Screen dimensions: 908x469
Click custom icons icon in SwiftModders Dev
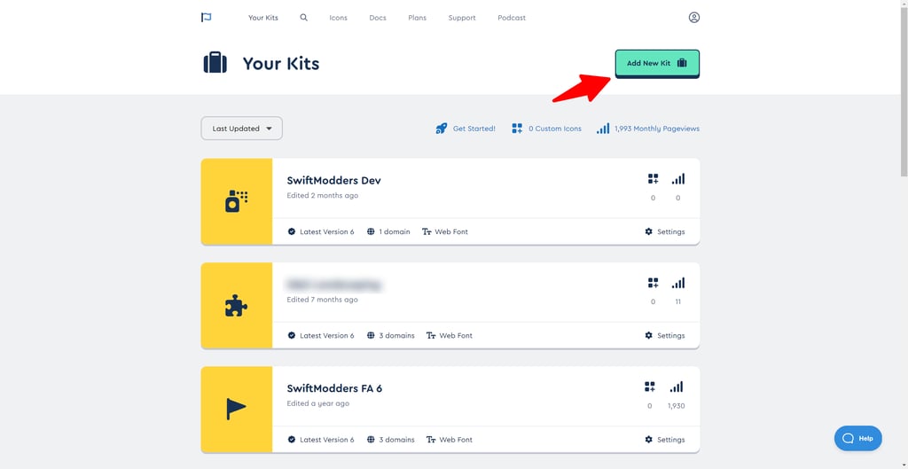click(654, 179)
